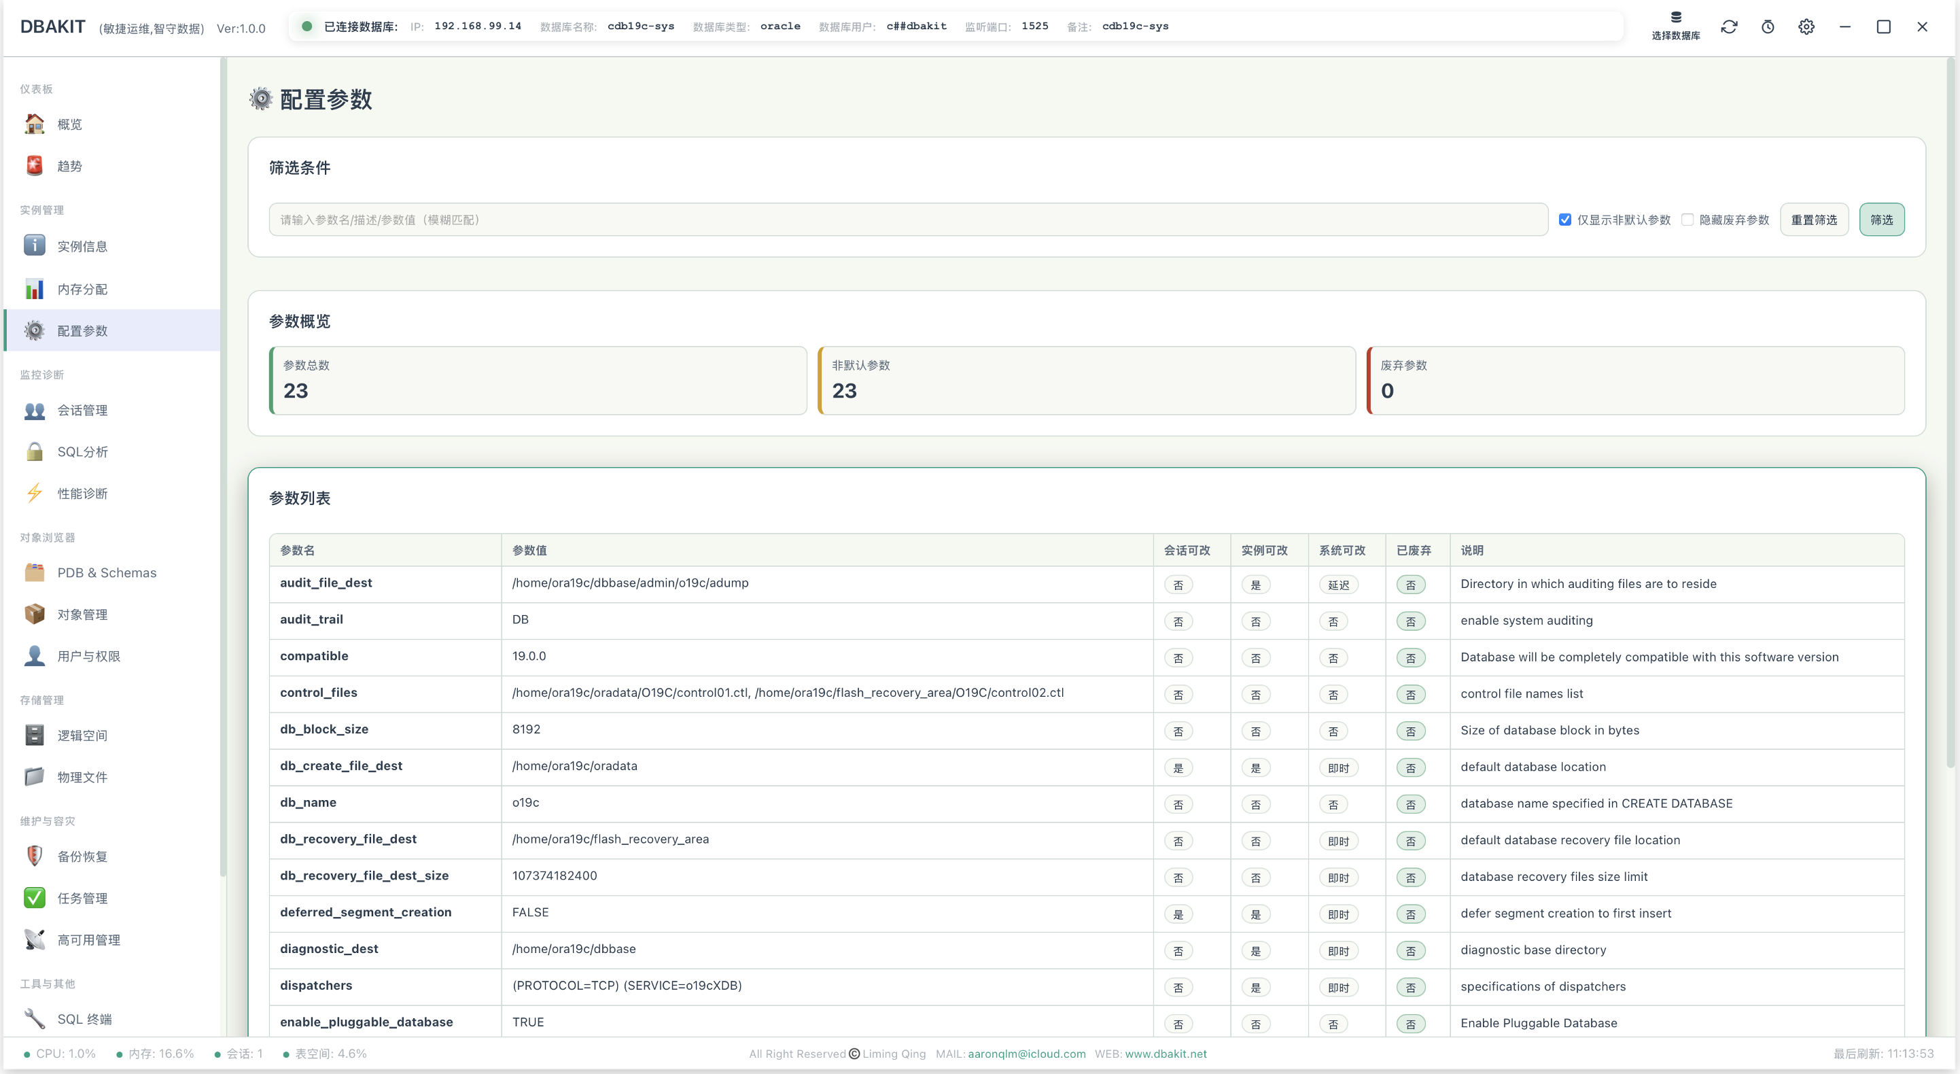Open the www.dbakit.net web link
This screenshot has height=1074, width=1960.
[1166, 1054]
